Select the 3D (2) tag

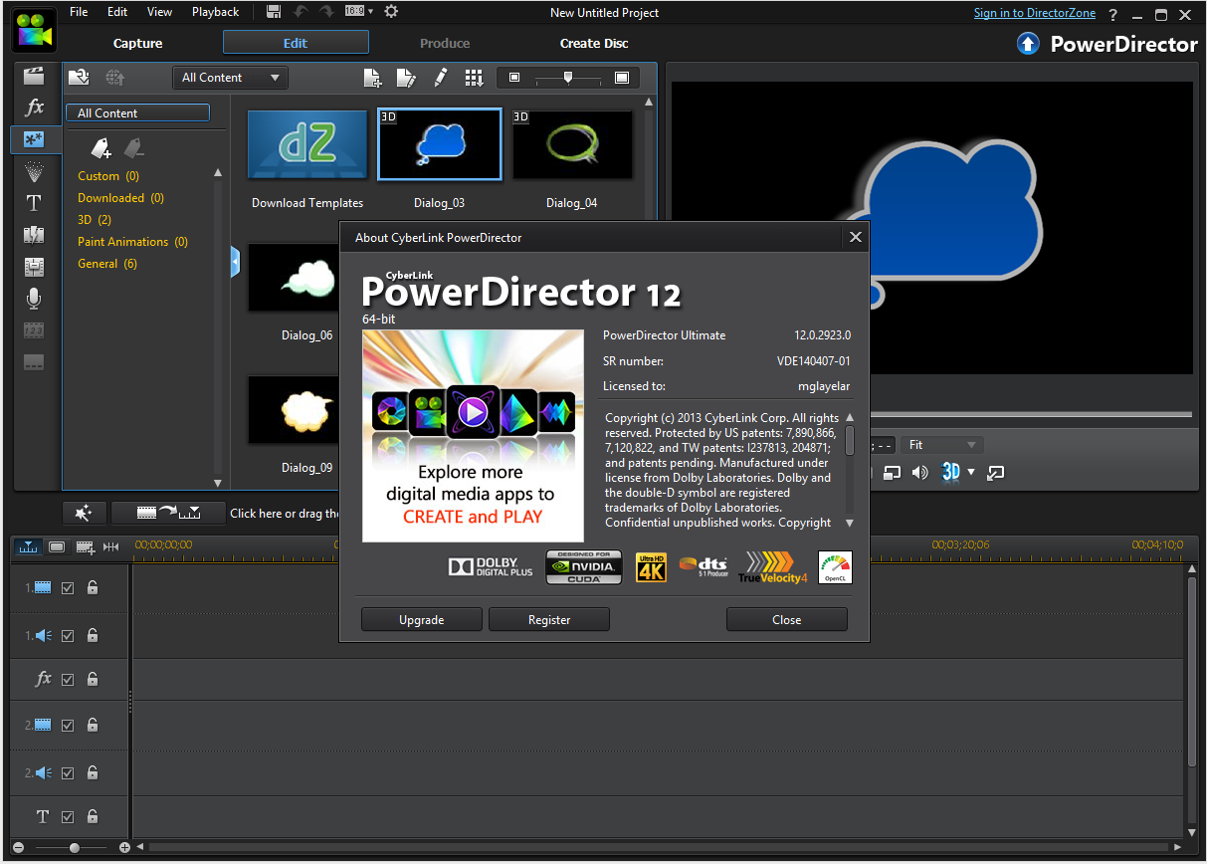point(95,220)
